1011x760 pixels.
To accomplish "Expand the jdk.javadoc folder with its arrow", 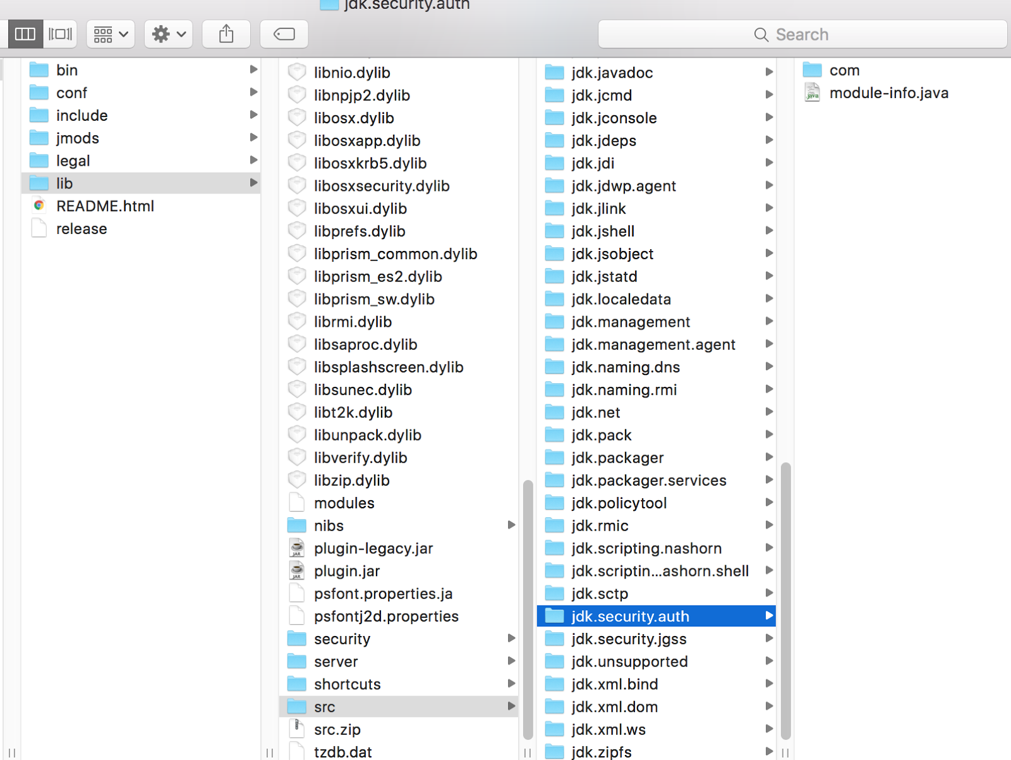I will click(x=768, y=72).
